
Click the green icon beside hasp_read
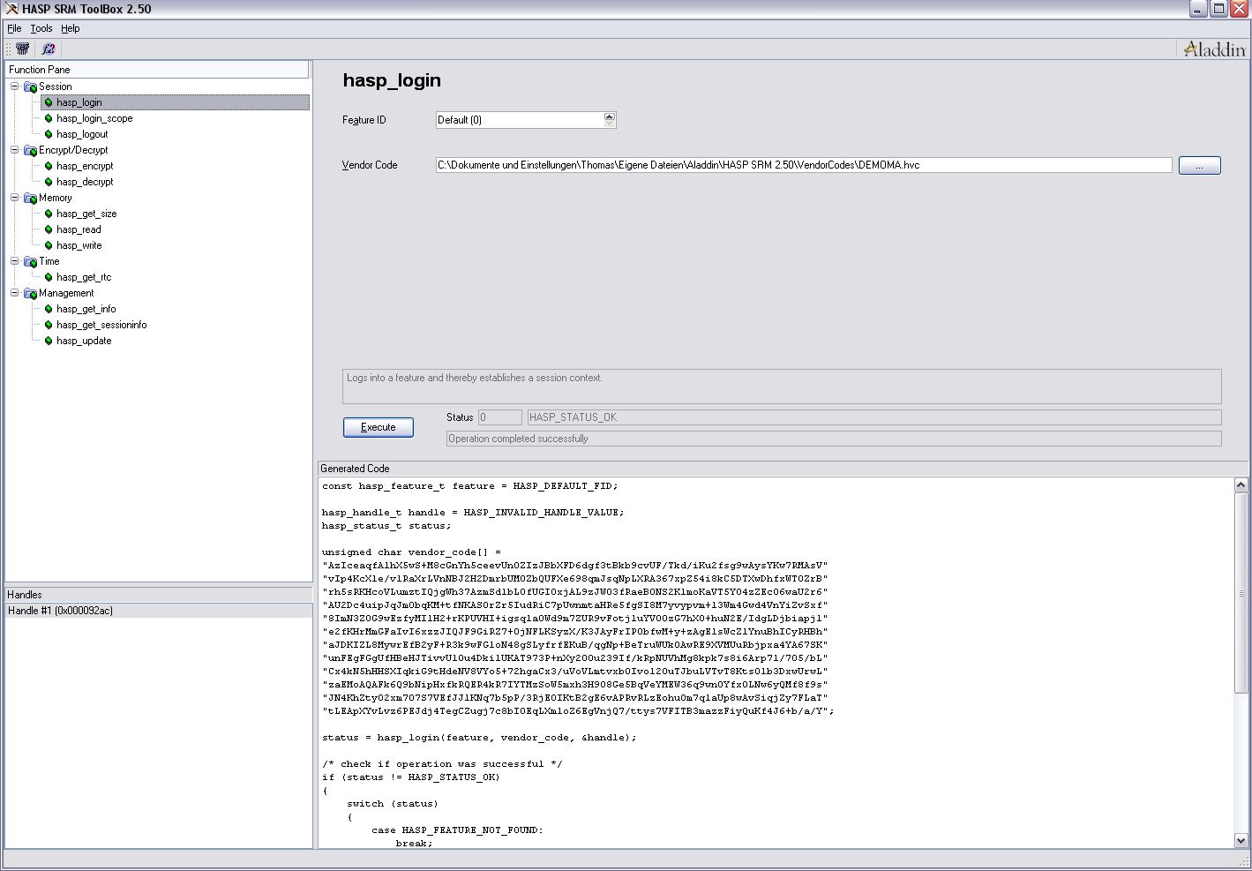click(49, 229)
